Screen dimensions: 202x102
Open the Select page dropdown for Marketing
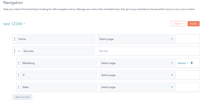(x=138, y=63)
